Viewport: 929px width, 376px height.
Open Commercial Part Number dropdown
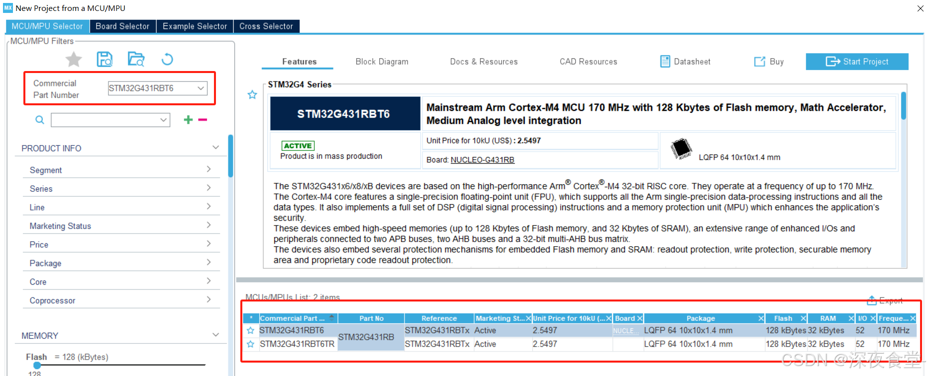click(x=201, y=88)
